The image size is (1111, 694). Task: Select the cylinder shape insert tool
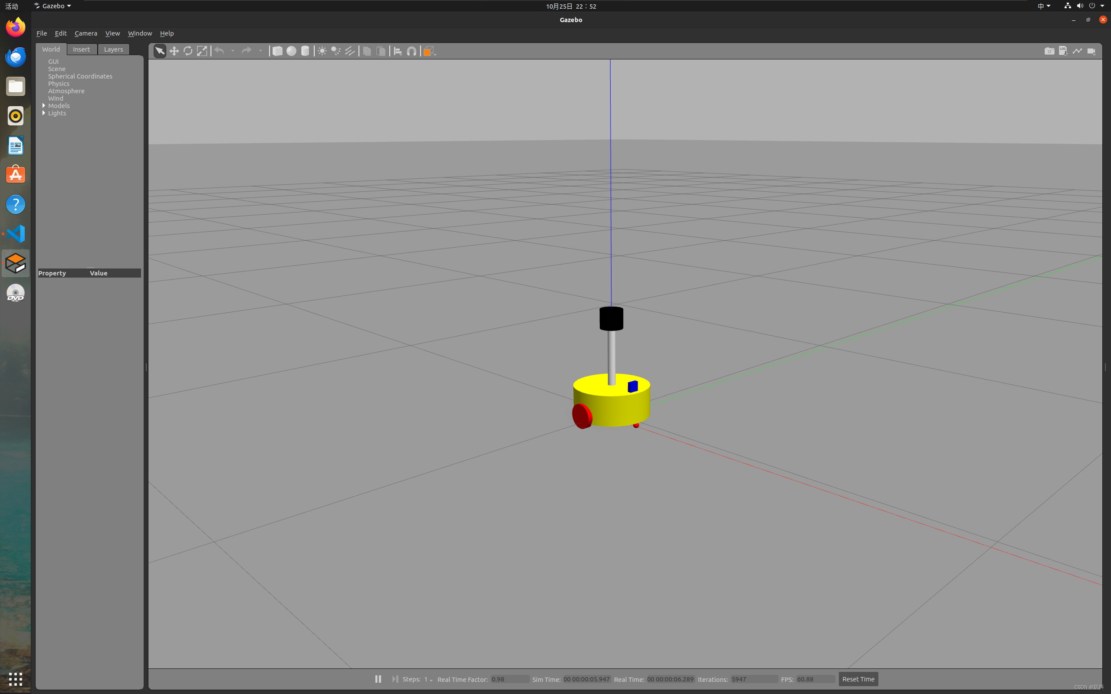click(306, 51)
